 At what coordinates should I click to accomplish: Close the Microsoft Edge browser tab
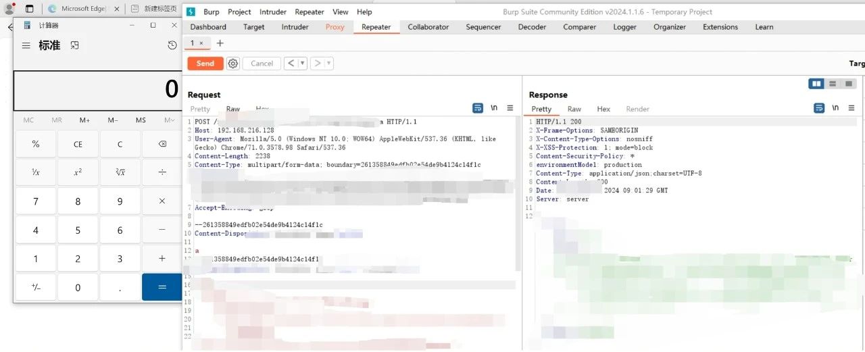coord(115,9)
